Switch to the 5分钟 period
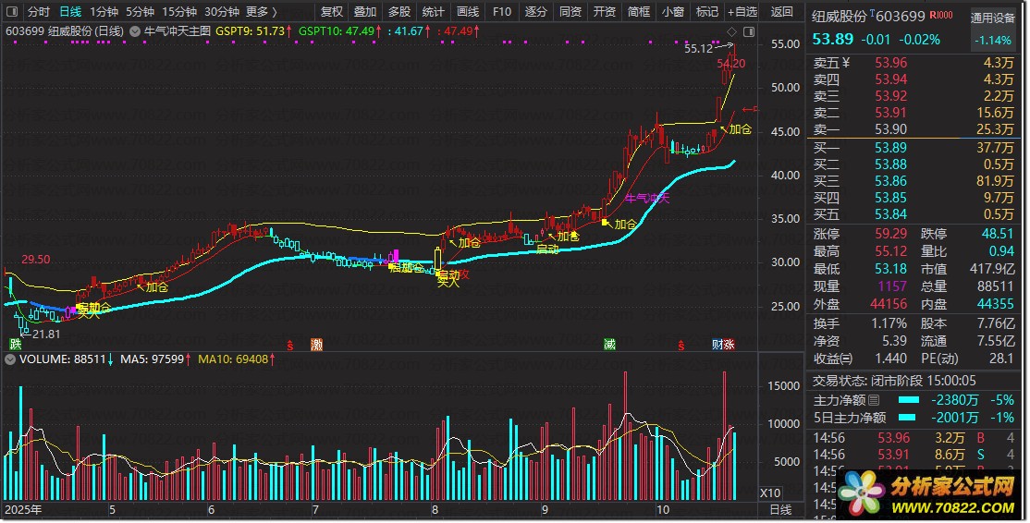This screenshot has height=523, width=1030. (x=140, y=12)
